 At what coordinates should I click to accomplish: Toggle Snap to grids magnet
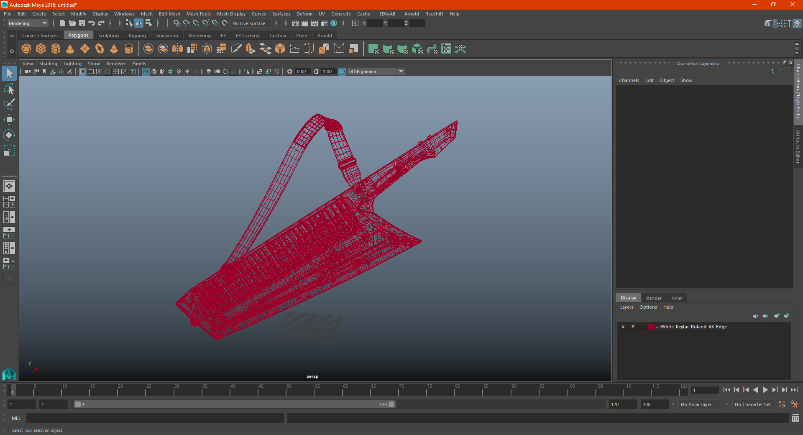(176, 23)
